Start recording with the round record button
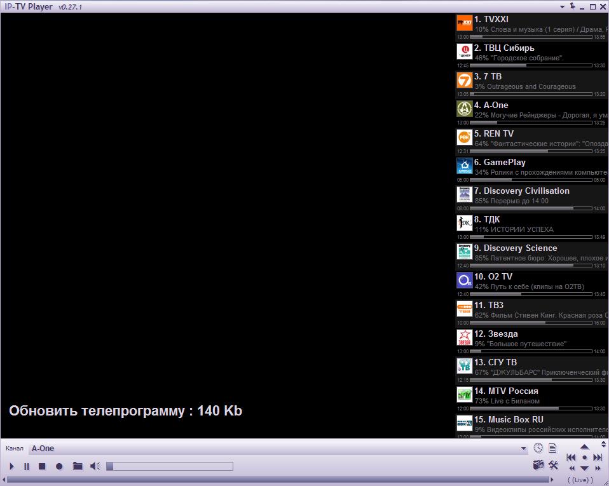The height and width of the screenshot is (486, 609). (59, 466)
